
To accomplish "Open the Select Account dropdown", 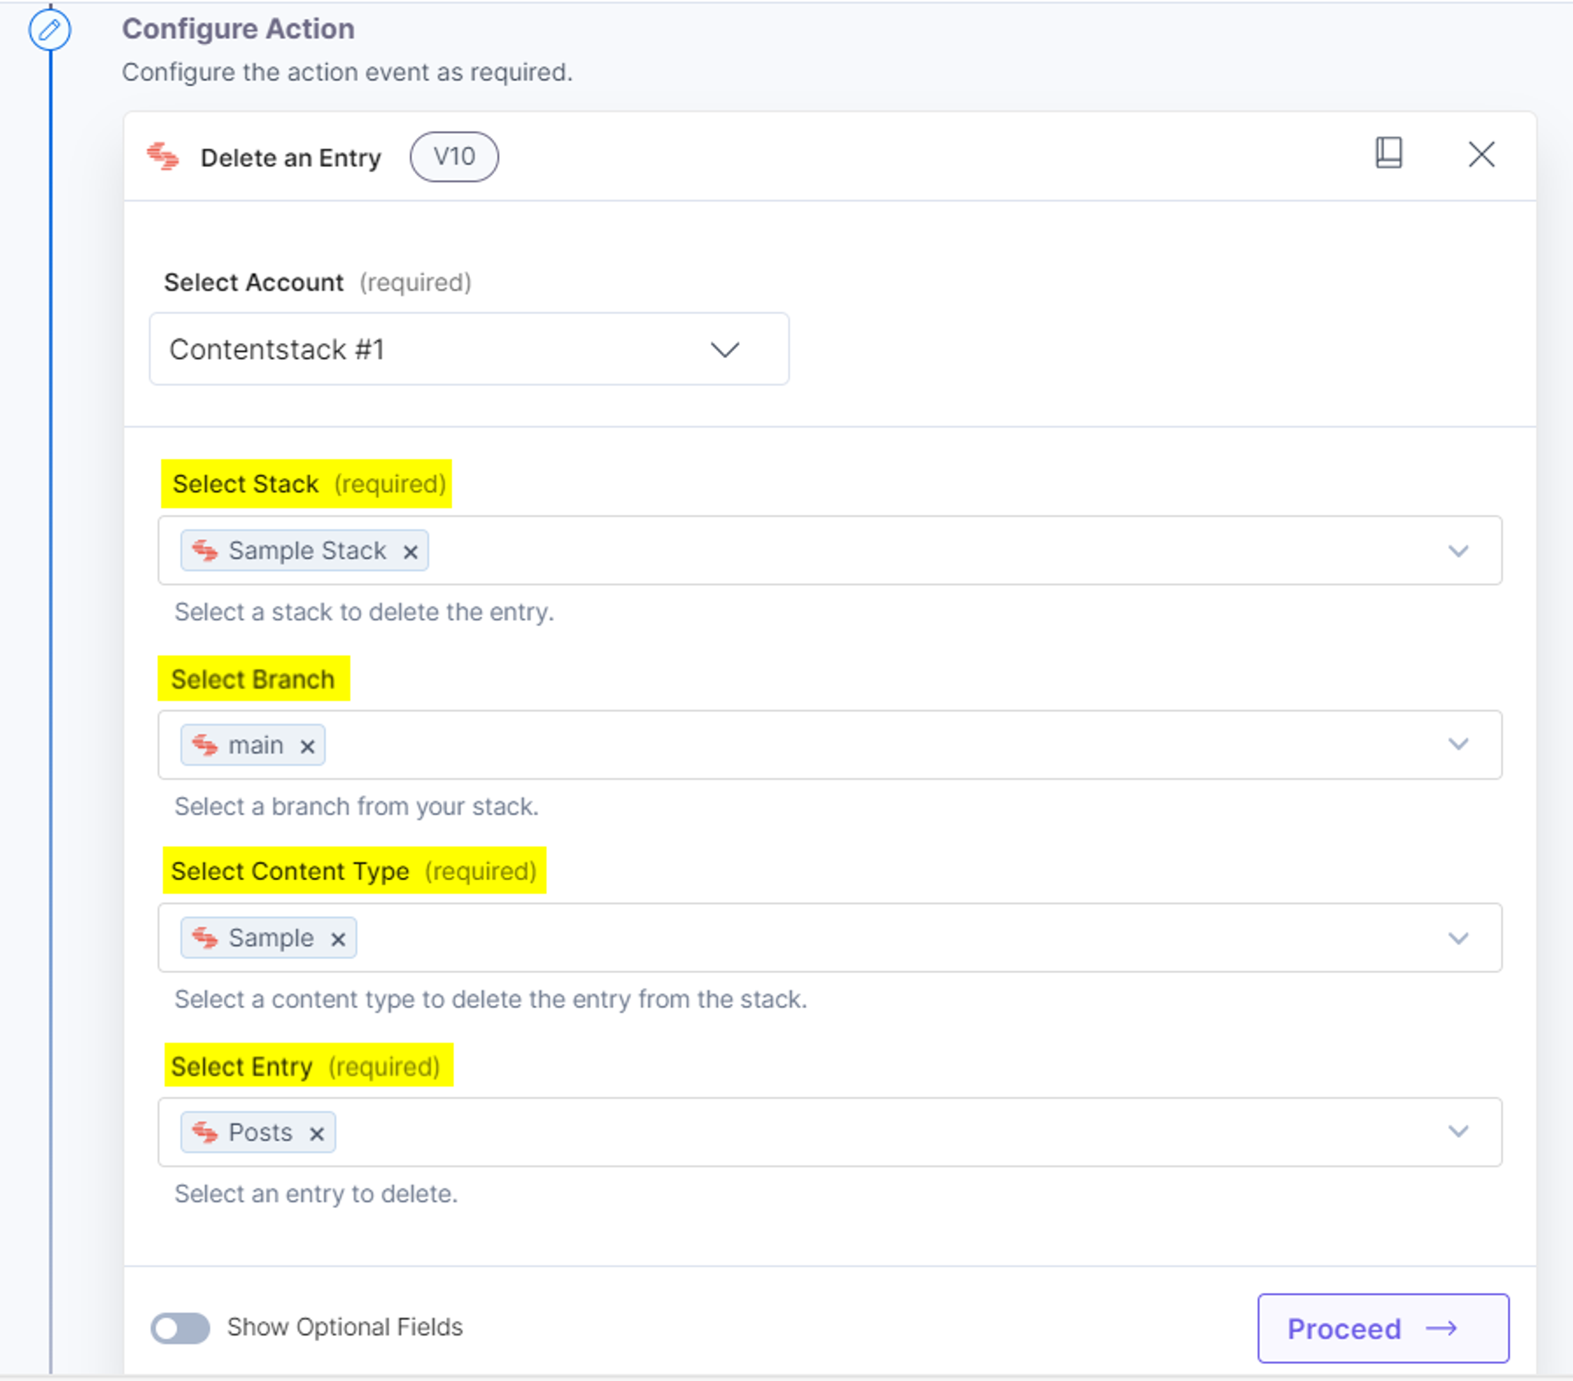I will coord(469,349).
